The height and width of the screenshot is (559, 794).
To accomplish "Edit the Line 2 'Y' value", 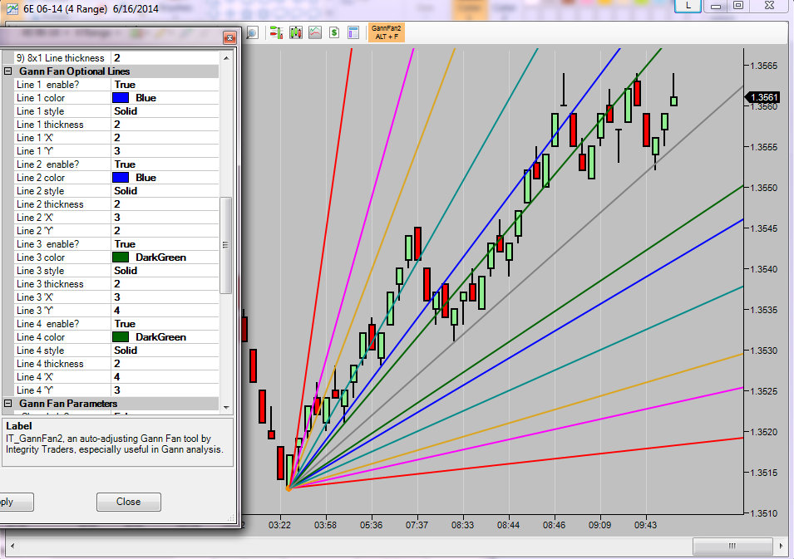I will pyautogui.click(x=165, y=231).
